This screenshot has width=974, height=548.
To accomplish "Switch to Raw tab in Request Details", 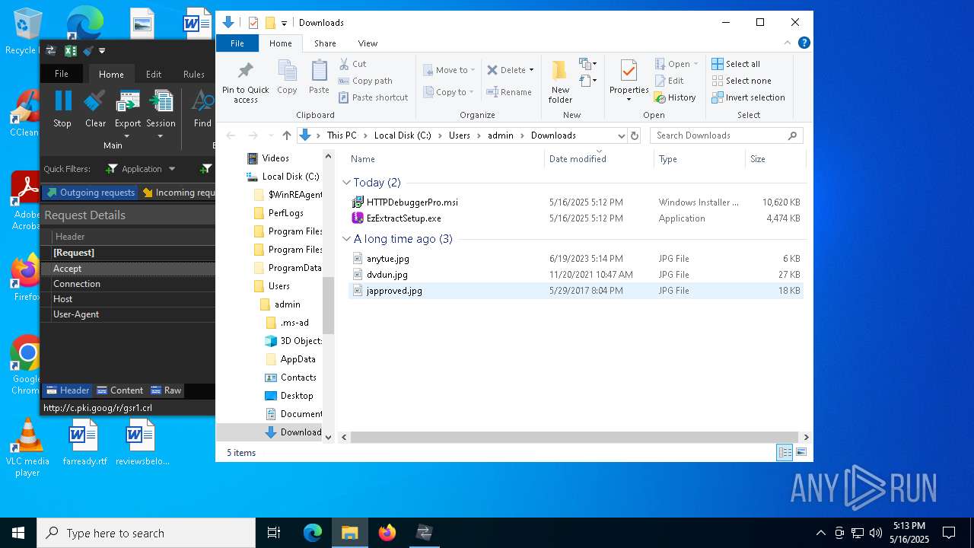I will tap(166, 390).
